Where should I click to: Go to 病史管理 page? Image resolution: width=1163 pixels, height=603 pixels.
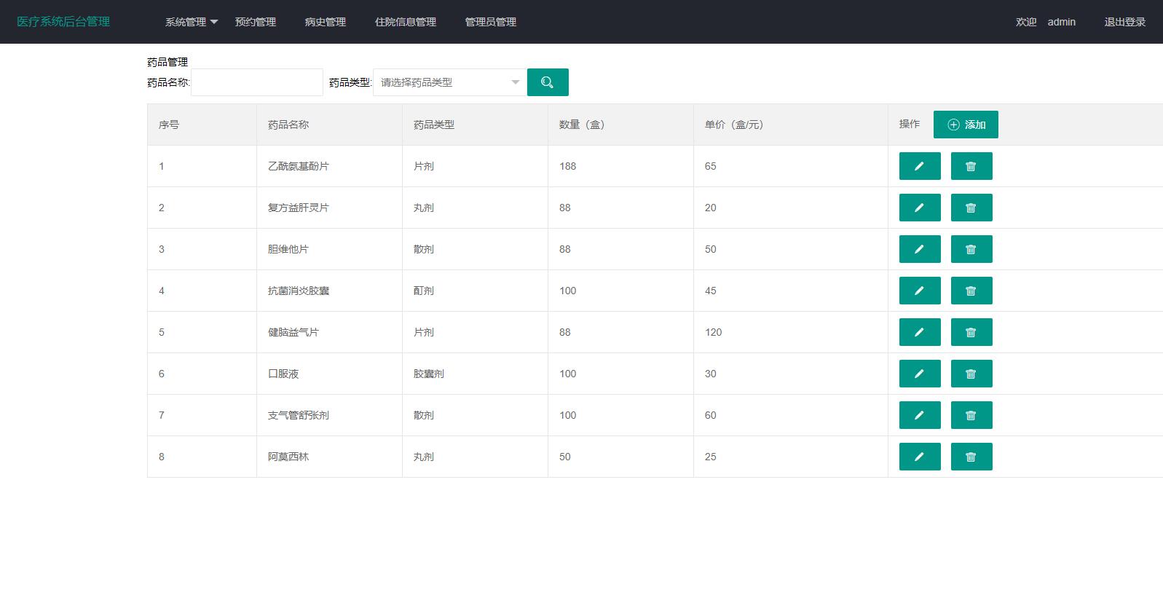click(x=326, y=22)
